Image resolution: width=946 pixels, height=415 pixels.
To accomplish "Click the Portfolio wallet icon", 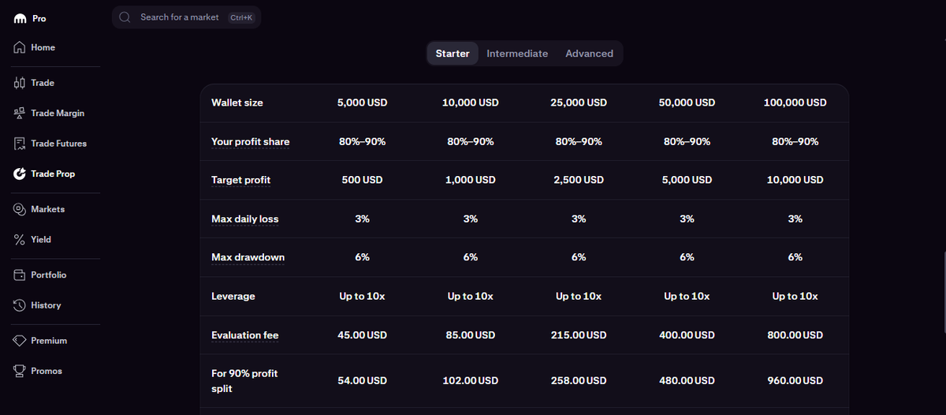I will [20, 275].
